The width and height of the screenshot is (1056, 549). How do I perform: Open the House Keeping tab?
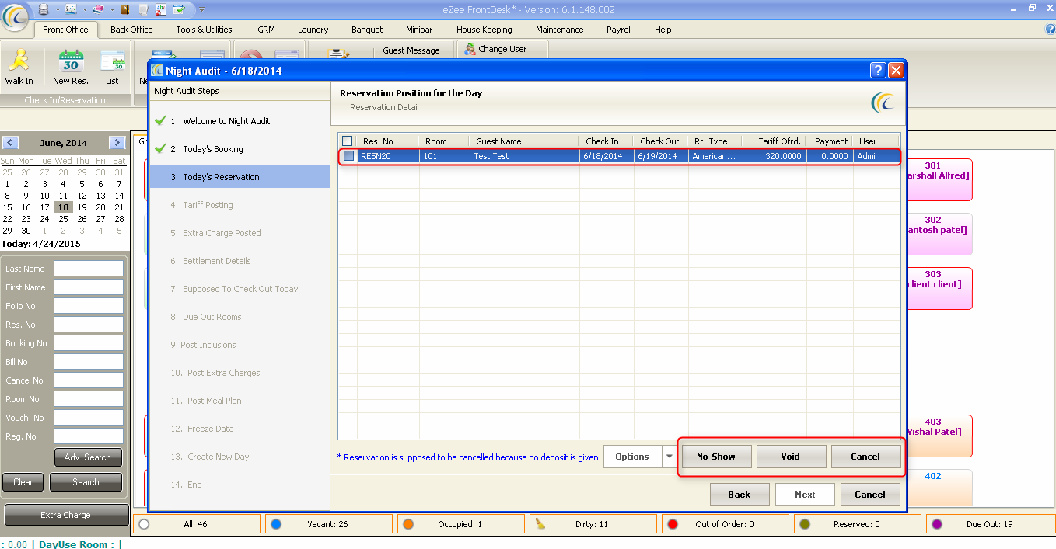coord(484,30)
